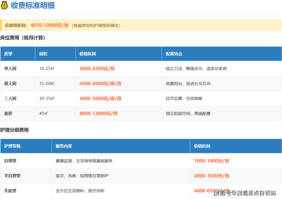
Task: Select the 双人间 row label
Action: tap(10, 83)
